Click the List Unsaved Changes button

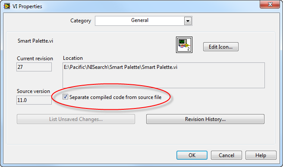[76, 119]
